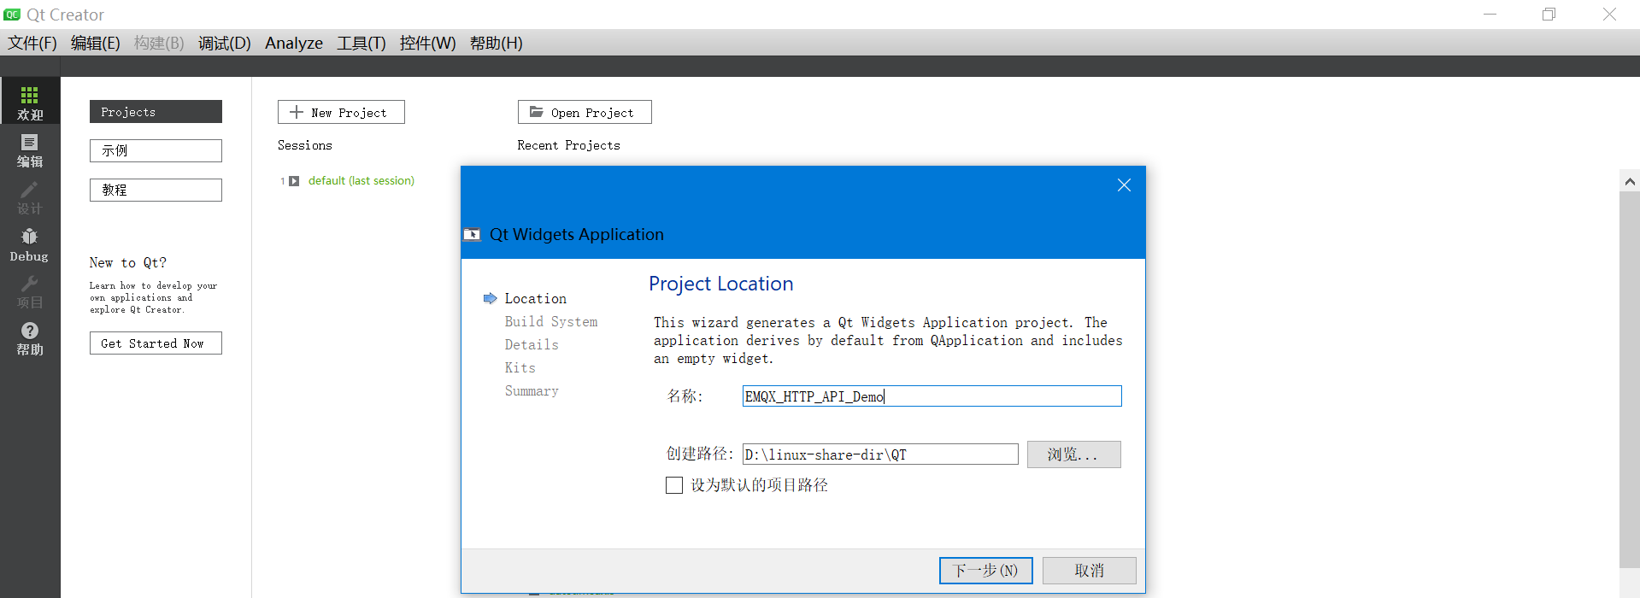This screenshot has width=1640, height=598.
Task: Select the Summary wizard step
Action: tap(532, 390)
